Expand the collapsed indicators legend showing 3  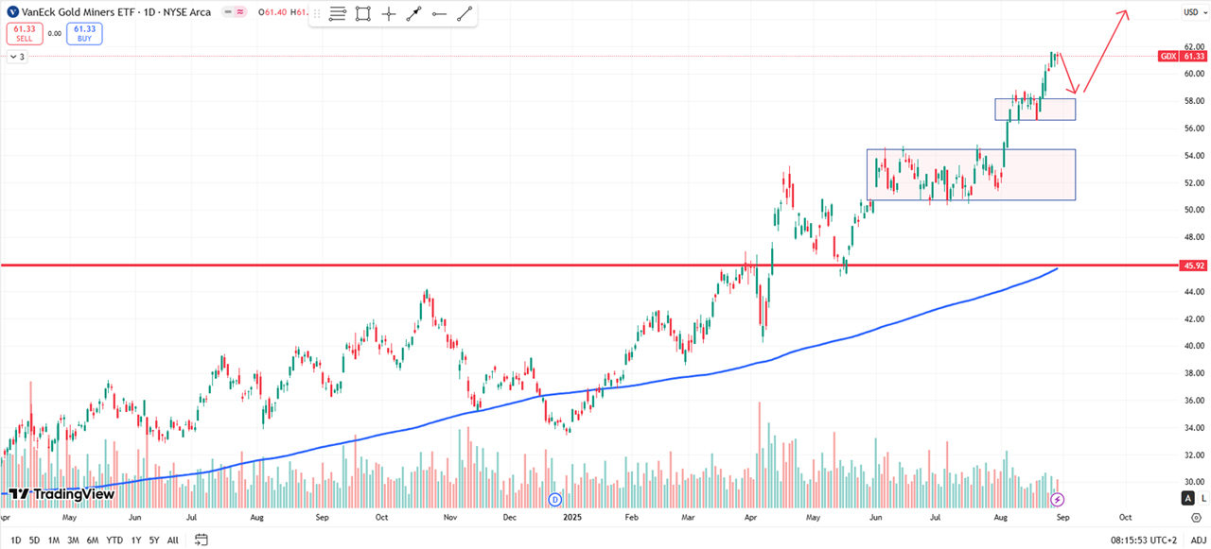pyautogui.click(x=17, y=57)
